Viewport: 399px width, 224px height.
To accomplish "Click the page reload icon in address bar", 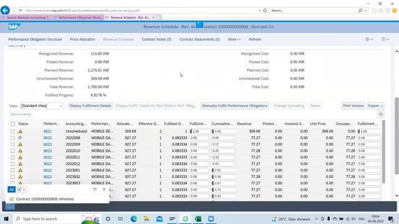I will pos(265,11).
